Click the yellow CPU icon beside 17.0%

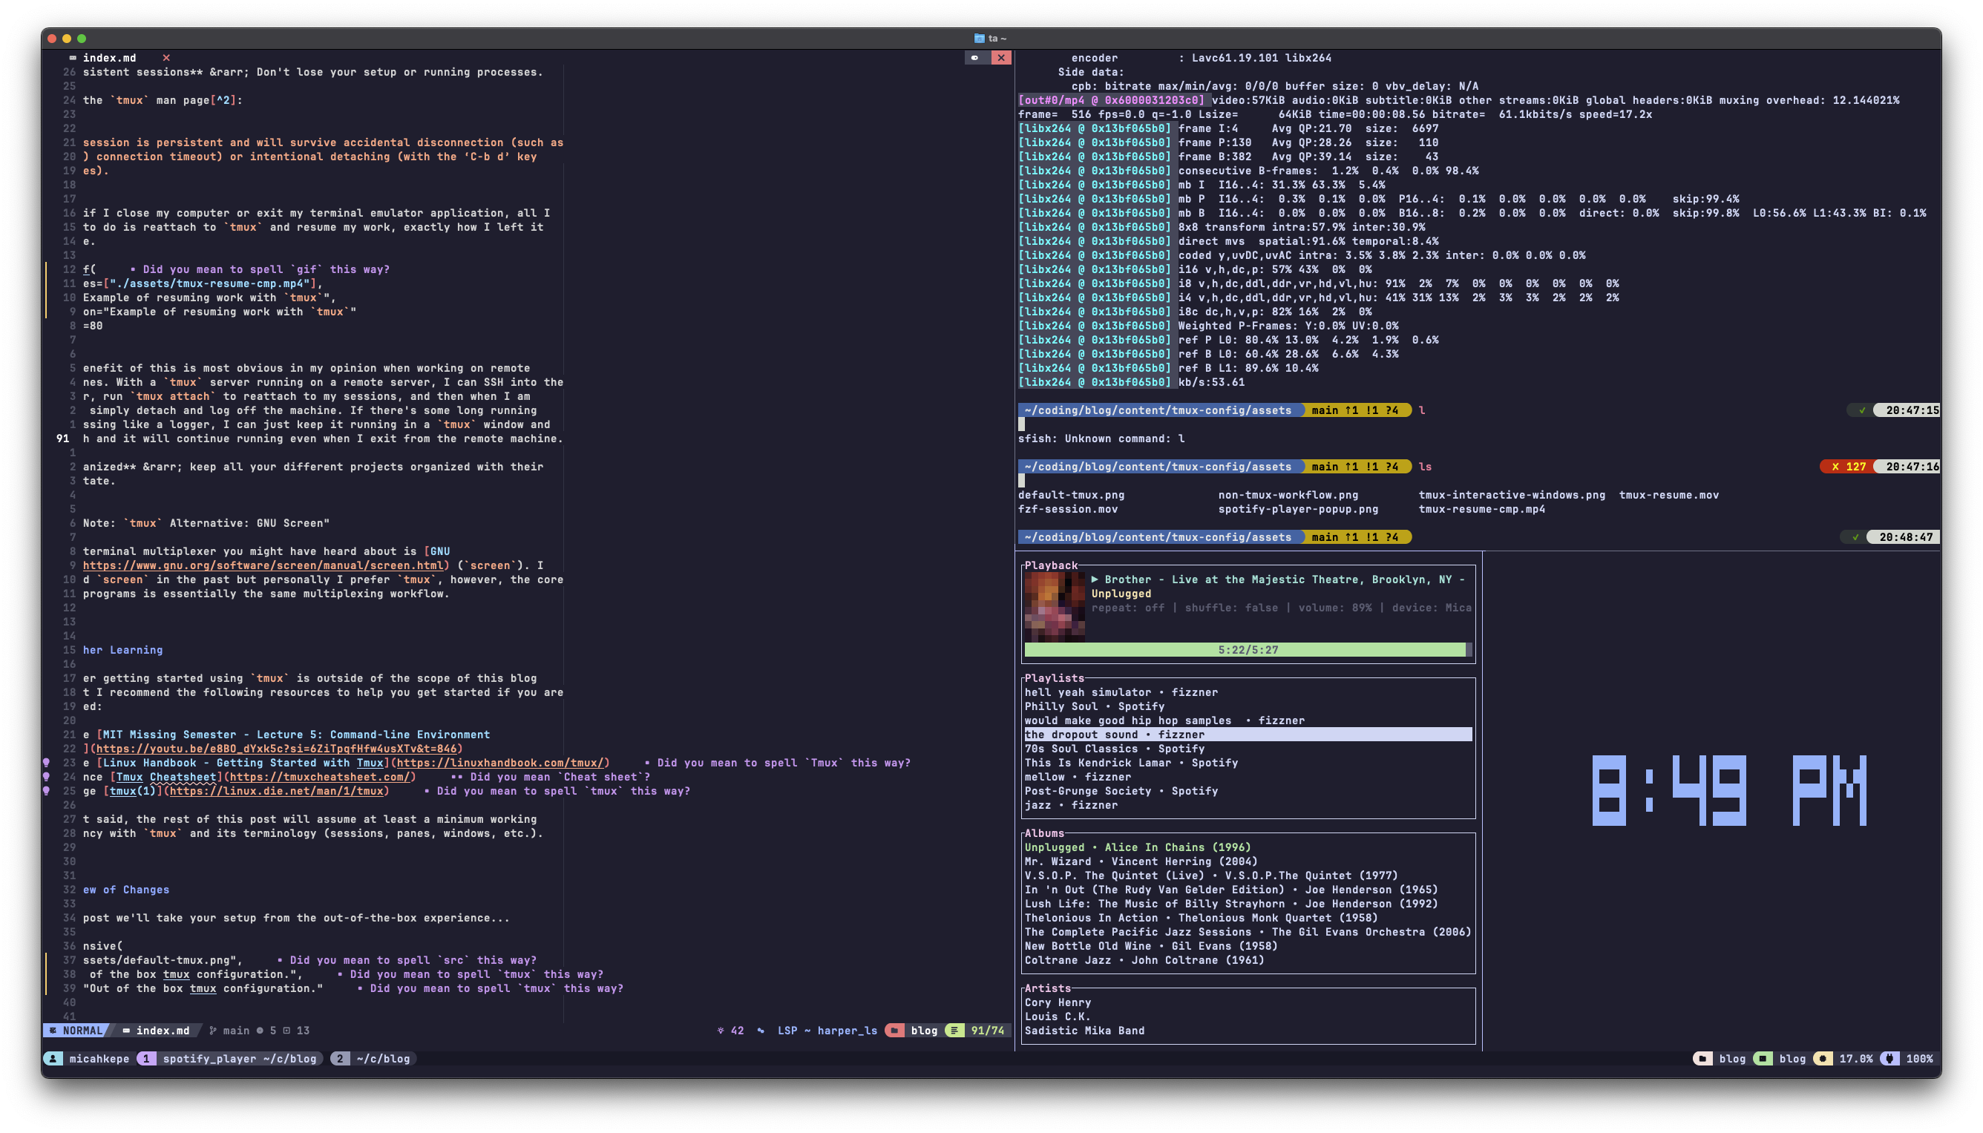click(1822, 1058)
